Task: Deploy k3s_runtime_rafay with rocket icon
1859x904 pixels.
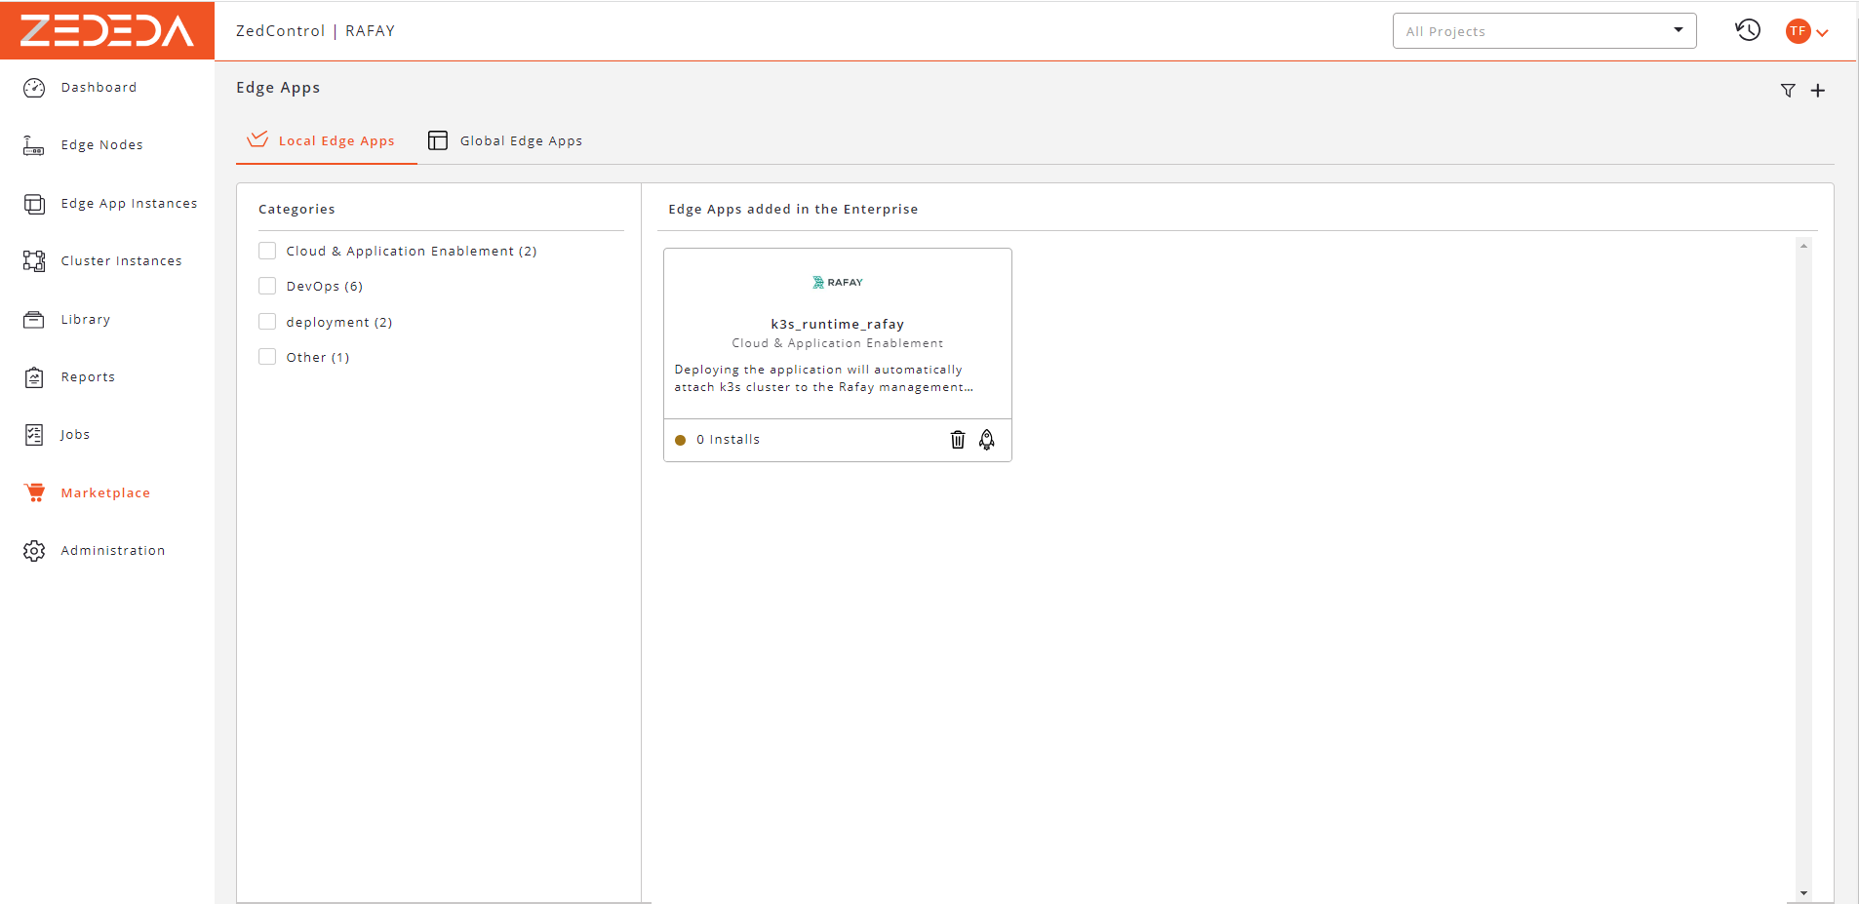Action: coord(987,440)
